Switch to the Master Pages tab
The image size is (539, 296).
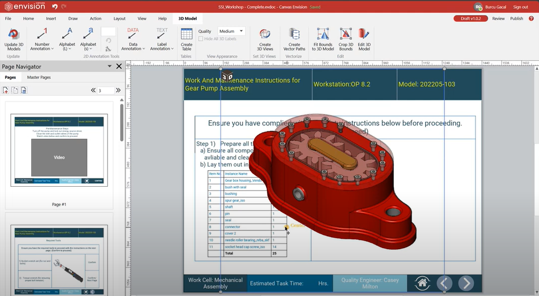point(39,78)
